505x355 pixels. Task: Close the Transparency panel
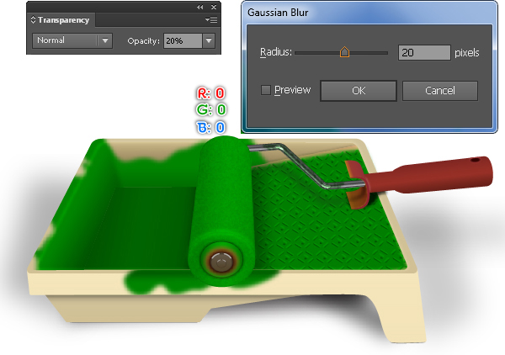[x=214, y=7]
